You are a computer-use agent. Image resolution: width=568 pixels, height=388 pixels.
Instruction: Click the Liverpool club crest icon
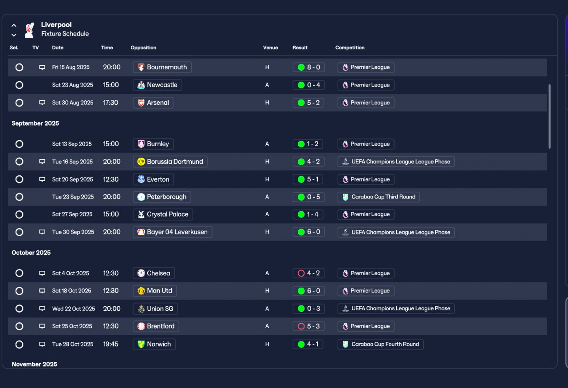(x=29, y=29)
